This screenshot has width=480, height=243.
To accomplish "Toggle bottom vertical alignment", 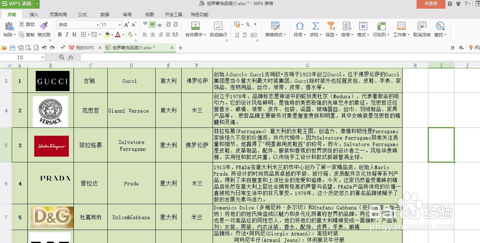I will [x=160, y=24].
